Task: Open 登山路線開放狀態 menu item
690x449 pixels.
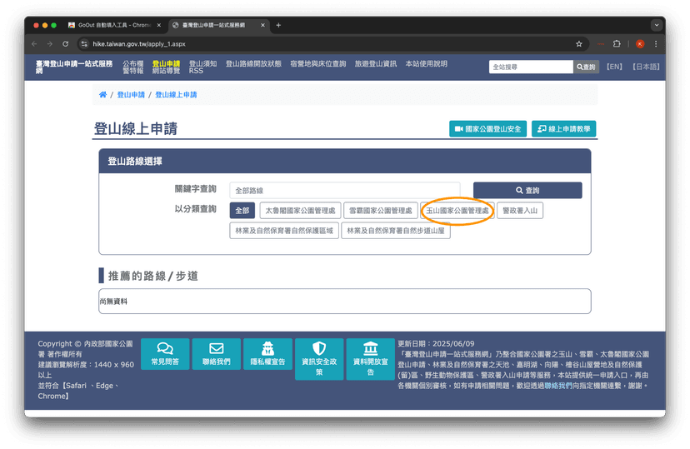Action: pyautogui.click(x=253, y=64)
